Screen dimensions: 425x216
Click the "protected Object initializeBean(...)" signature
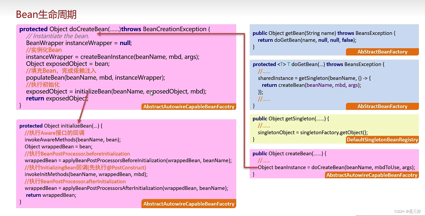coord(61,126)
